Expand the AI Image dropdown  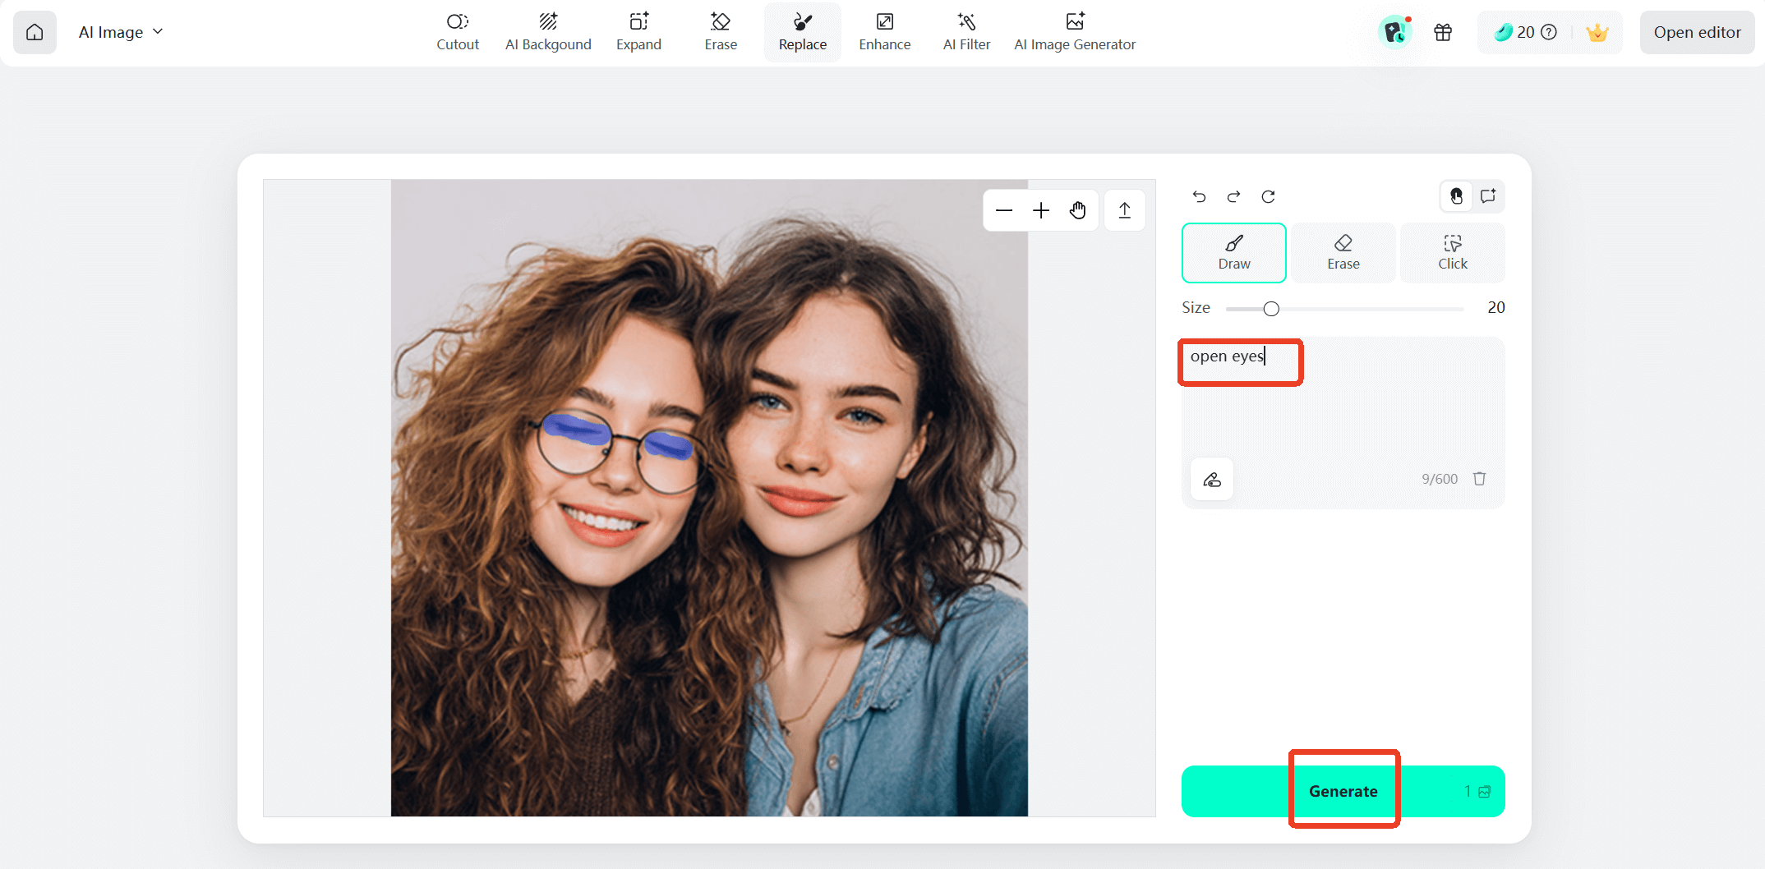click(121, 32)
